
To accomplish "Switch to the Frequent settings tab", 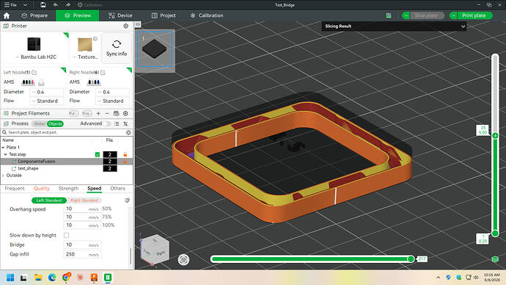I will point(15,188).
